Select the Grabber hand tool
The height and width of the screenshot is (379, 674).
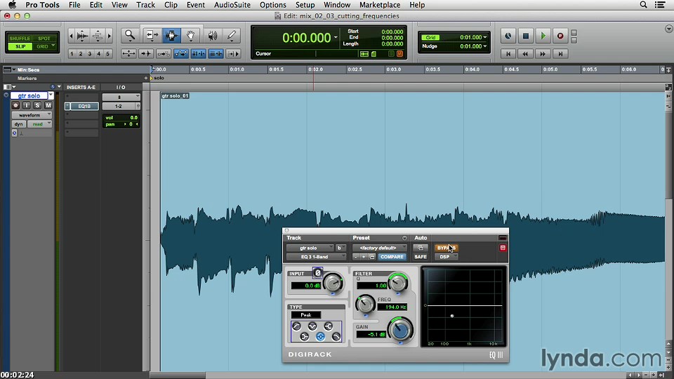click(190, 35)
